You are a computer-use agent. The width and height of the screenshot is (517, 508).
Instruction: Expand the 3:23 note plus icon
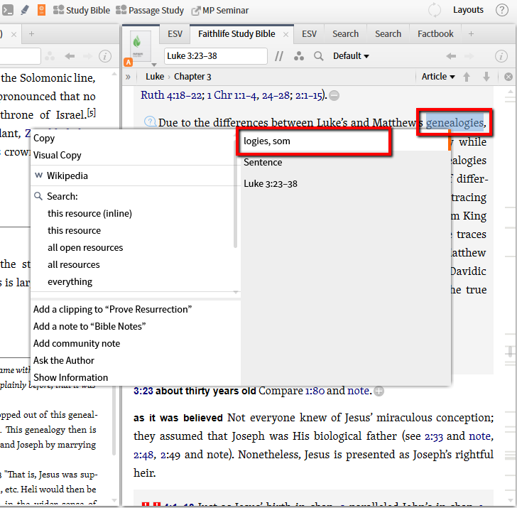point(379,391)
